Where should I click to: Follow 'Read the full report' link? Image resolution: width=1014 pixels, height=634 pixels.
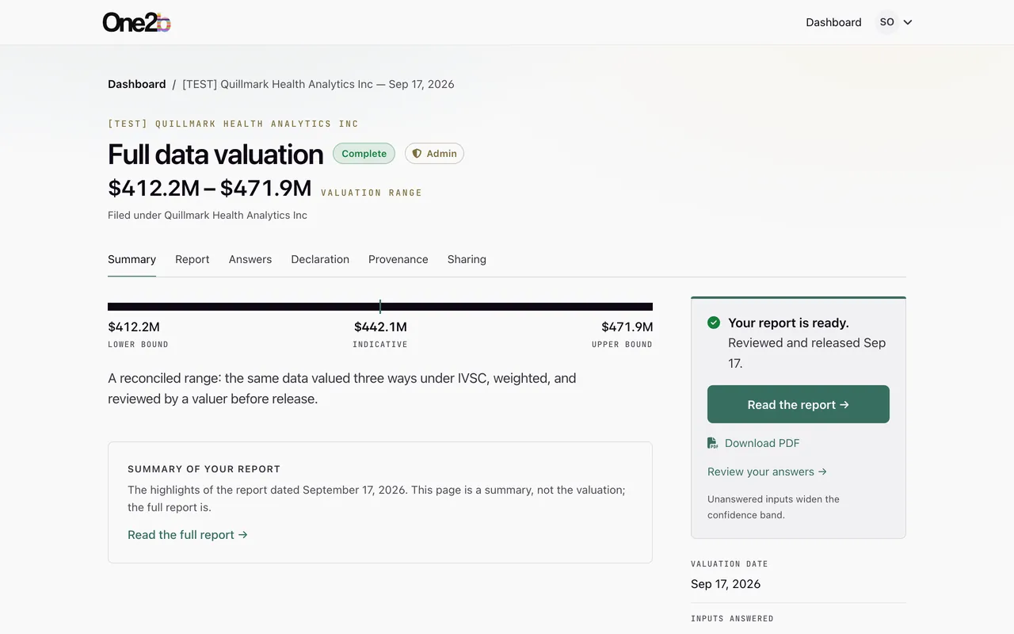coord(188,535)
